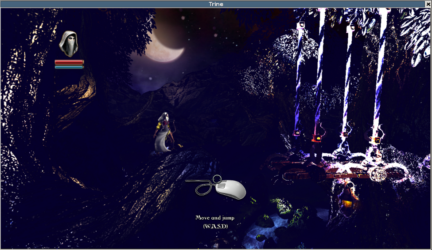Image resolution: width=432 pixels, height=250 pixels.
Task: Click the red health bar
Action: pos(69,63)
